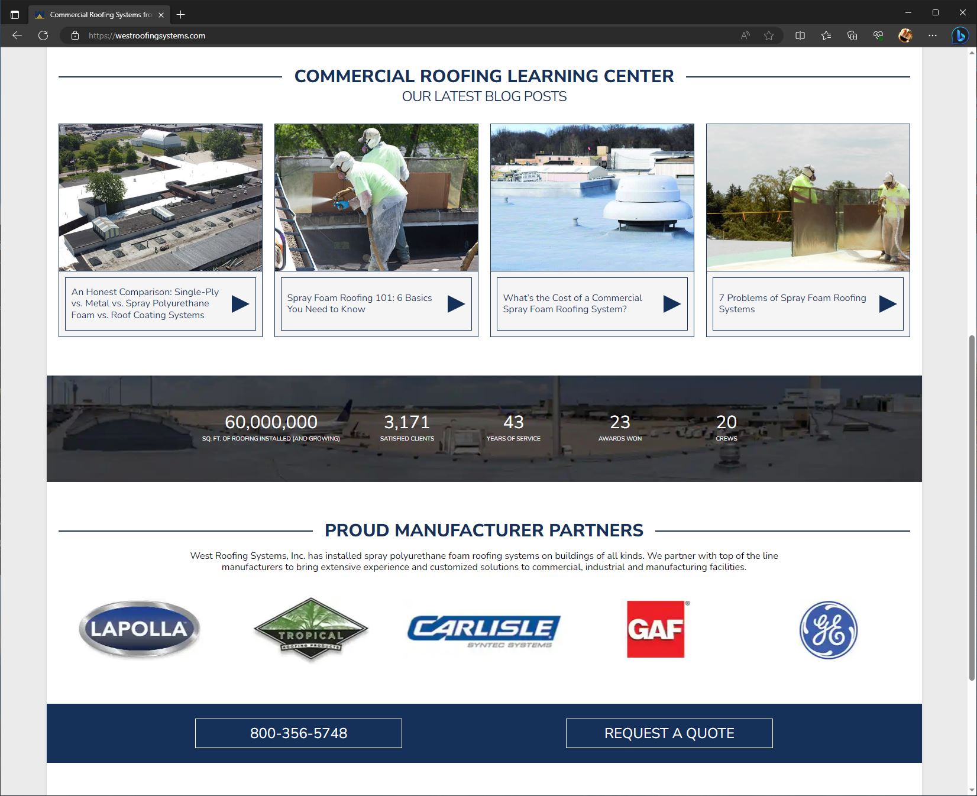Viewport: 977px width, 796px height.
Task: Open a new tab with plus icon
Action: coord(181,14)
